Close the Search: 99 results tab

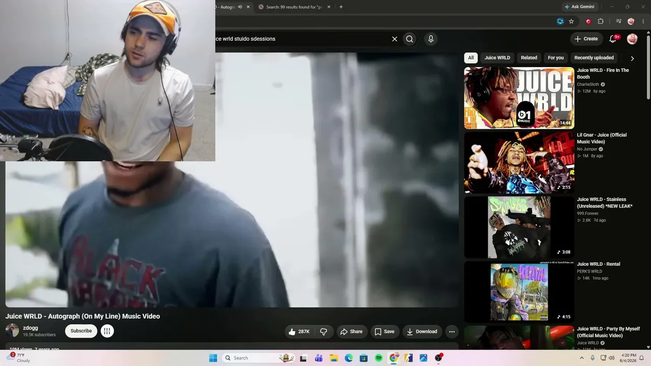point(329,7)
